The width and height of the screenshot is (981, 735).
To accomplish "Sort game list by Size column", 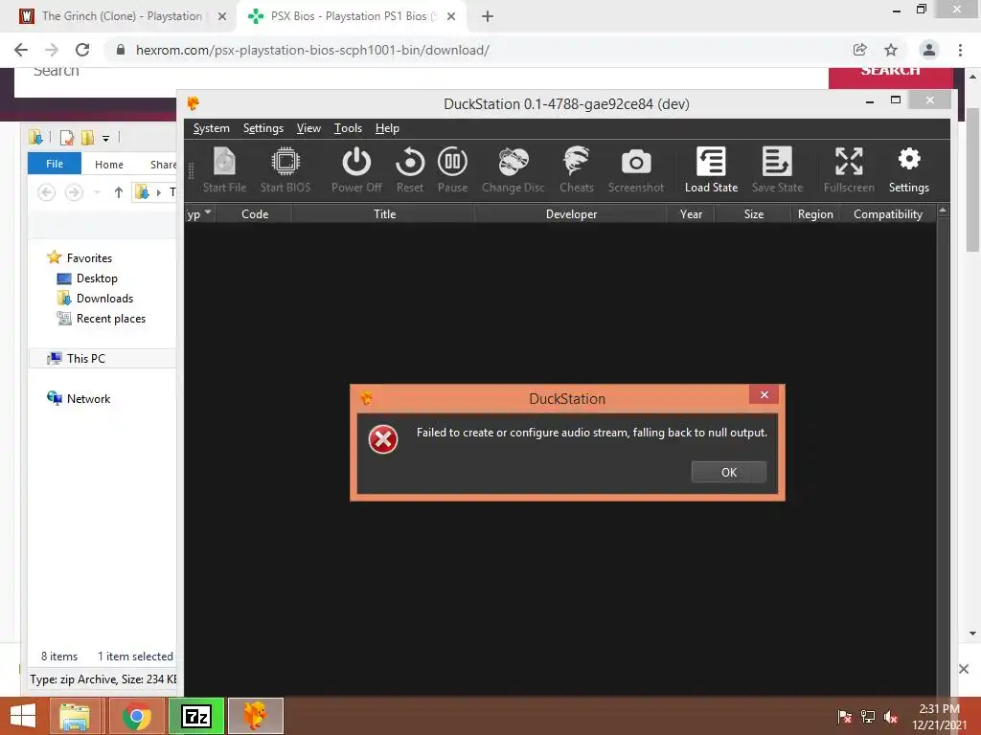I will (753, 213).
